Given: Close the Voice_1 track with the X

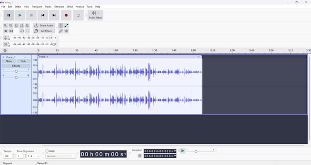Looking at the screenshot, I should pos(3,57).
